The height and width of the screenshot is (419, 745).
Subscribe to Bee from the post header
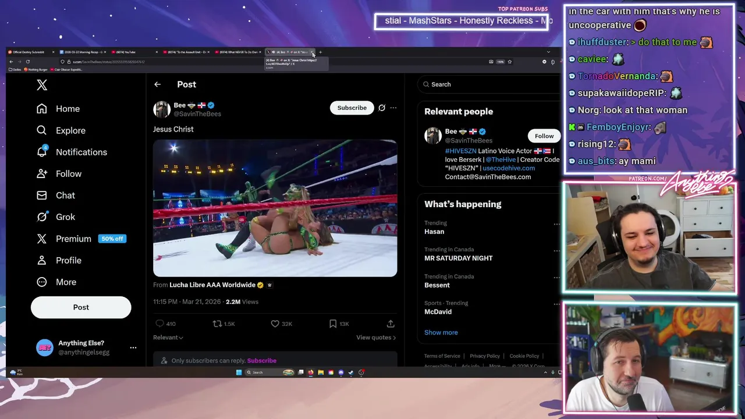[x=352, y=108]
